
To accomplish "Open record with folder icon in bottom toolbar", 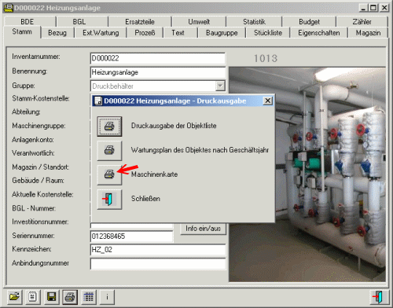I will pyautogui.click(x=15, y=297).
